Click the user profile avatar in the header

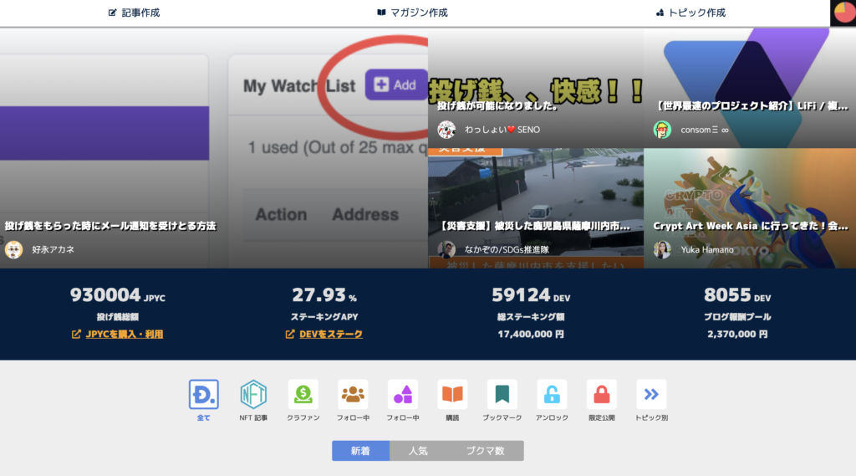point(843,13)
